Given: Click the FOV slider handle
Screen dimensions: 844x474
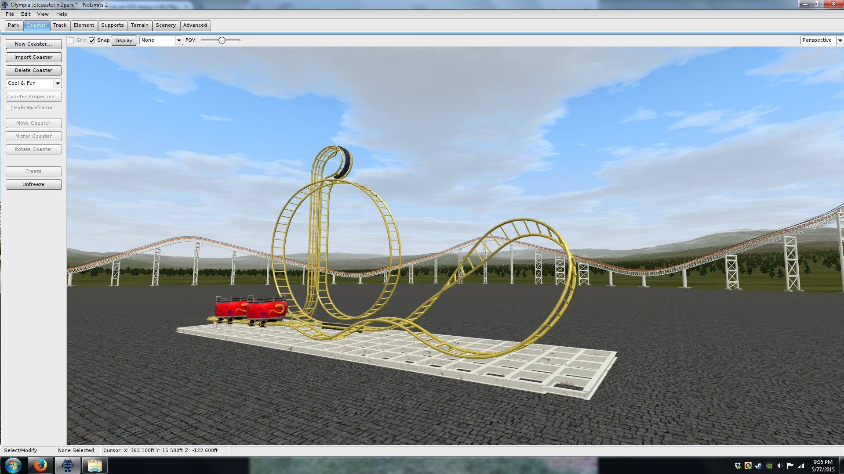Looking at the screenshot, I should coord(222,40).
